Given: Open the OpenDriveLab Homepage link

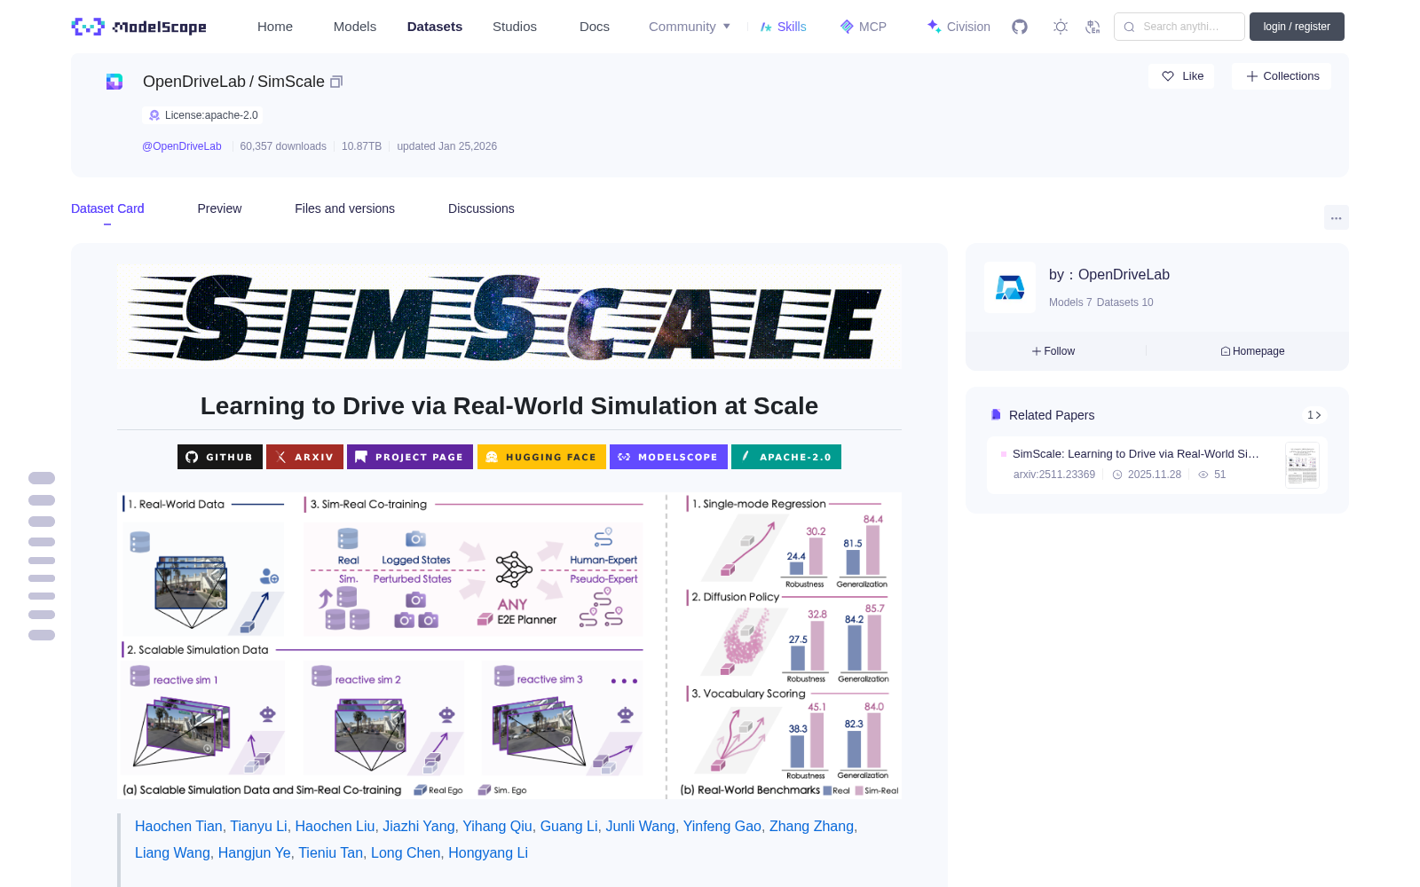Looking at the screenshot, I should (x=1252, y=351).
